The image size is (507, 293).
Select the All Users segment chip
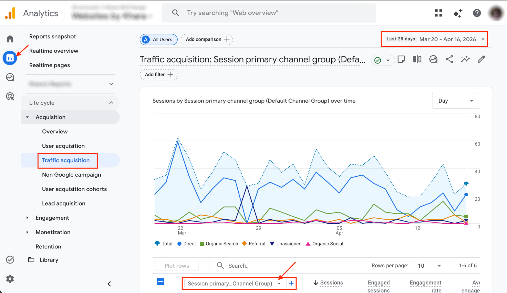(x=158, y=39)
